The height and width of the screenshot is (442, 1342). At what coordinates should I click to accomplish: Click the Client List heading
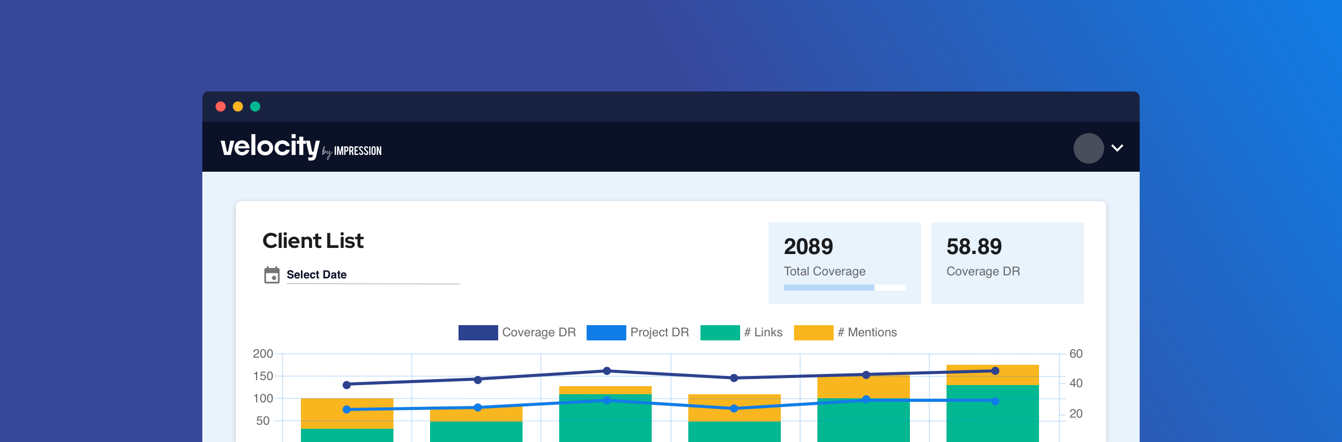click(x=313, y=240)
